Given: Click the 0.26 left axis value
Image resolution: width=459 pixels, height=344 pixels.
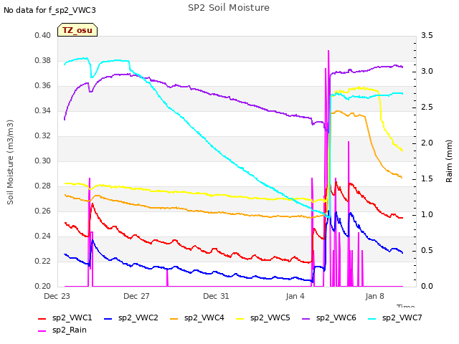Looking at the screenshot, I should tap(43, 211).
